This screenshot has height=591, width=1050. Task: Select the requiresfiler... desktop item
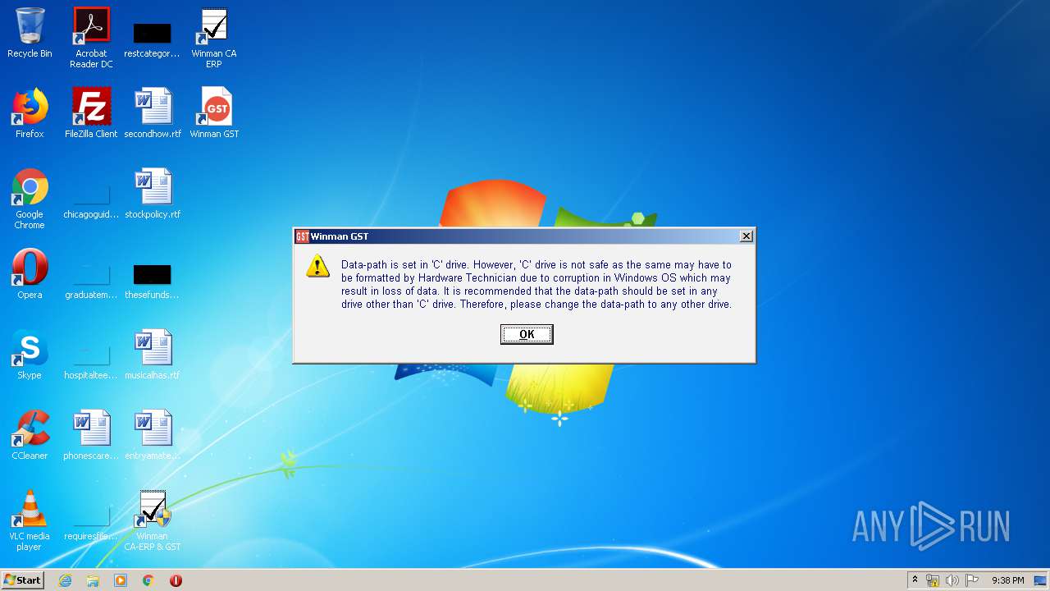pos(91,523)
